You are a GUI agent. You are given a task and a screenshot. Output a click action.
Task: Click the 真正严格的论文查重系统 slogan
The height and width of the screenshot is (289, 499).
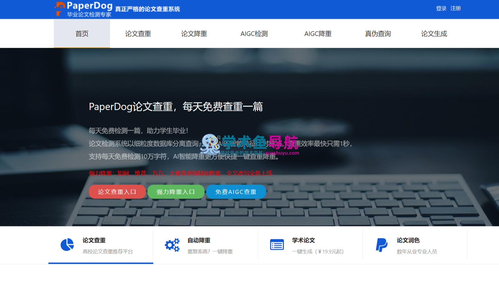(148, 9)
